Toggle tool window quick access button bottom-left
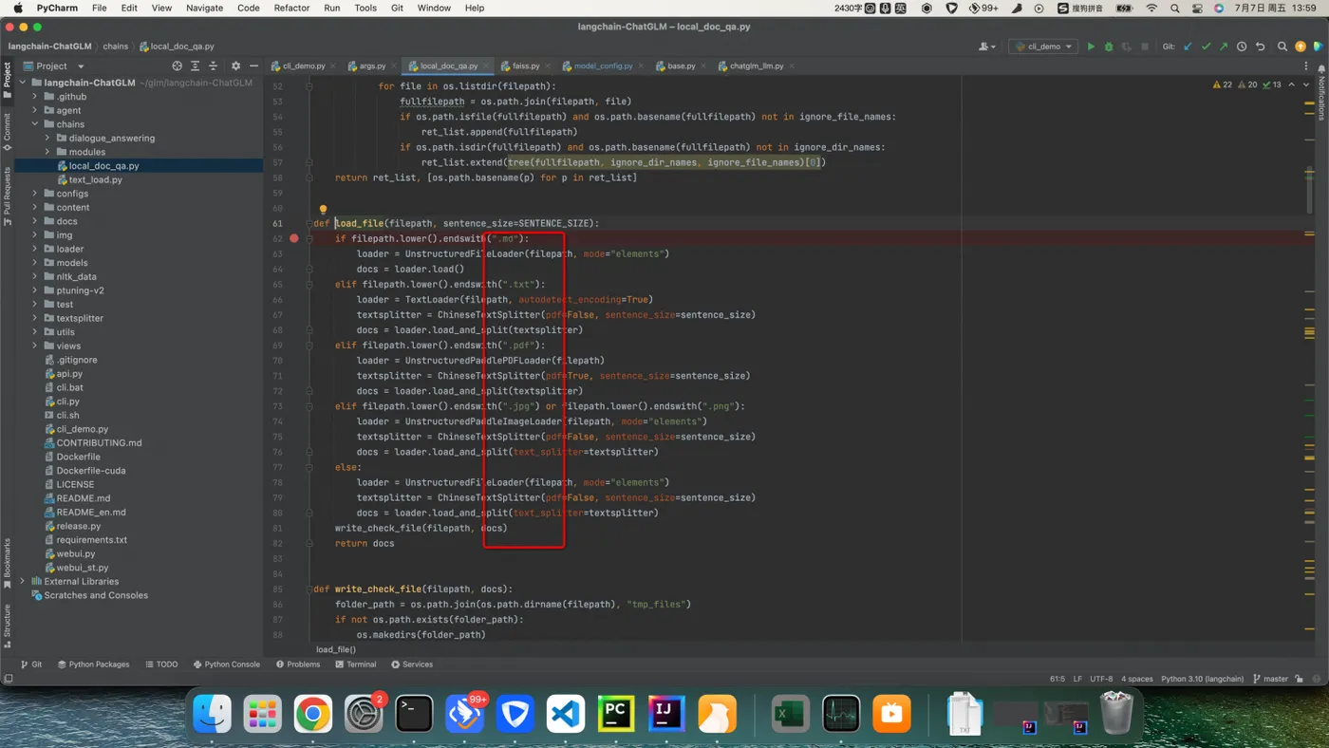The image size is (1329, 748). tap(8, 679)
